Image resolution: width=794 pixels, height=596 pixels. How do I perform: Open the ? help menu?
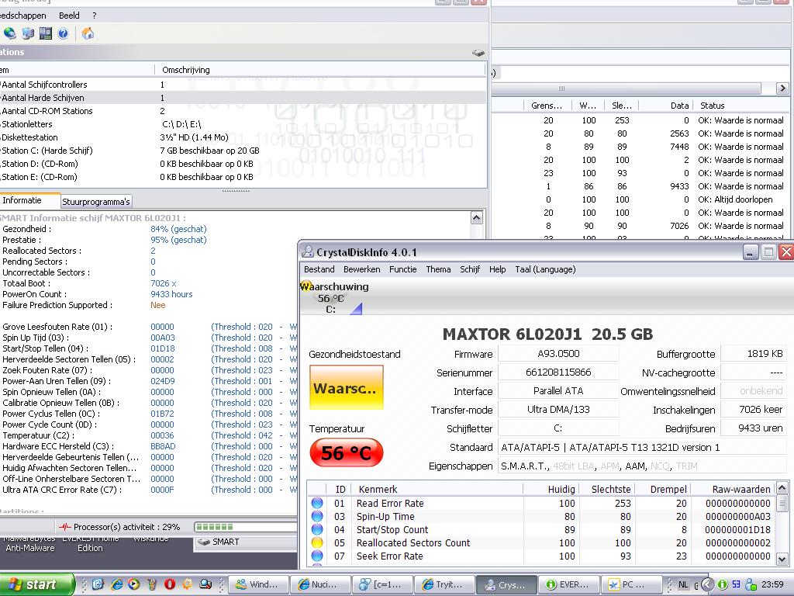click(x=94, y=16)
